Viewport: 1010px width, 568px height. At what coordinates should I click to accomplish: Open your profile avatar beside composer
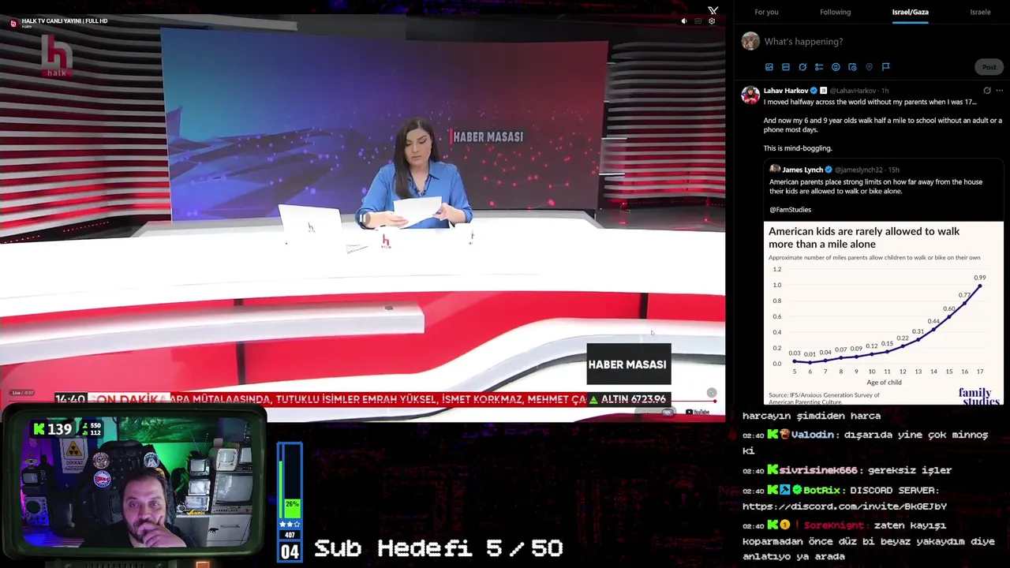(x=750, y=42)
